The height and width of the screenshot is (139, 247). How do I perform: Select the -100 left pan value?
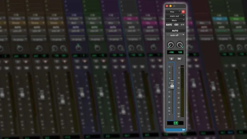click(171, 52)
